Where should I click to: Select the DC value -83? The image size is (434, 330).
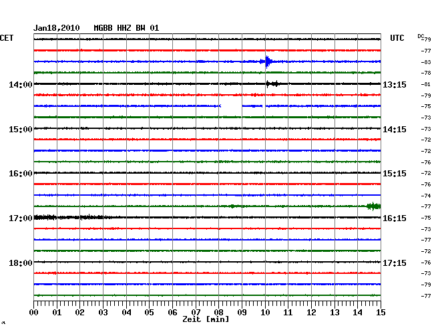tap(426, 62)
